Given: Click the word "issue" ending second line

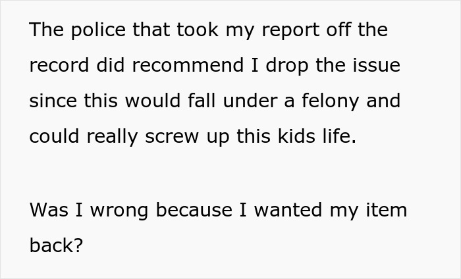Looking at the screenshot, I should click(375, 66).
